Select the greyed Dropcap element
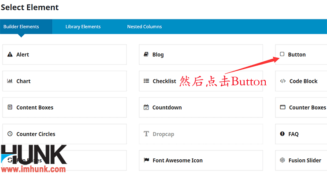Image resolution: width=327 pixels, height=173 pixels. tap(201, 134)
